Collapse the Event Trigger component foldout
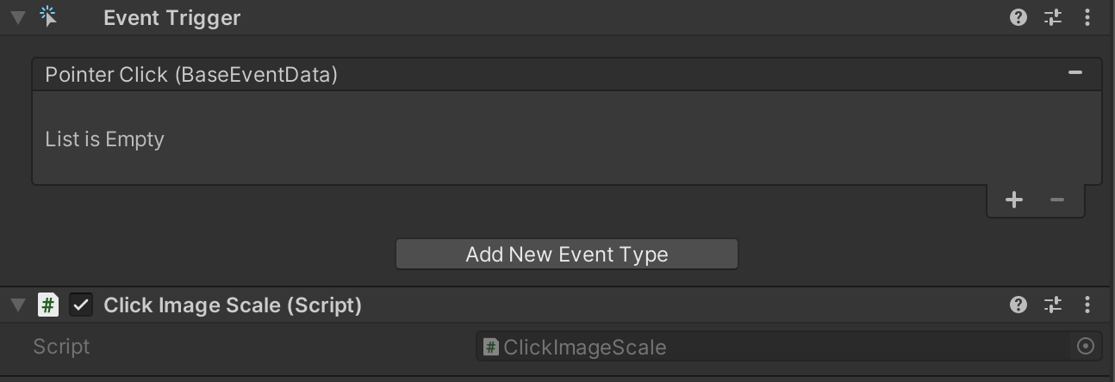Screen dimensions: 1115x382 pos(18,18)
